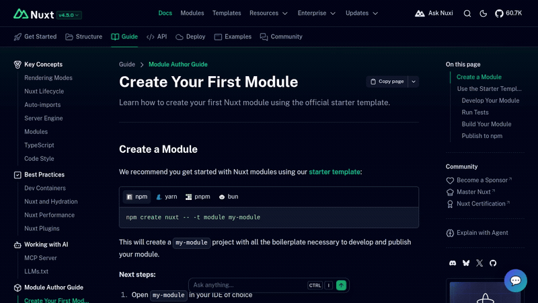Jump to Use the Starter Template section
This screenshot has width=538, height=303.
(x=490, y=89)
